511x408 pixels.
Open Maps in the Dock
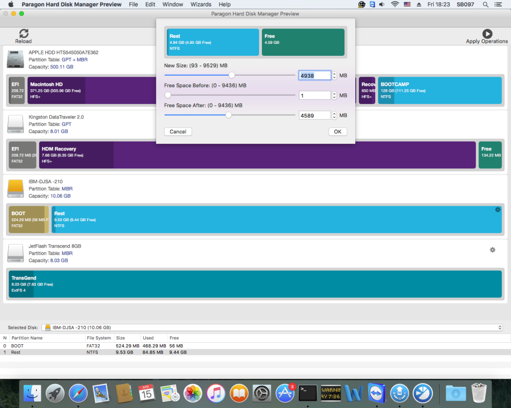point(170,393)
